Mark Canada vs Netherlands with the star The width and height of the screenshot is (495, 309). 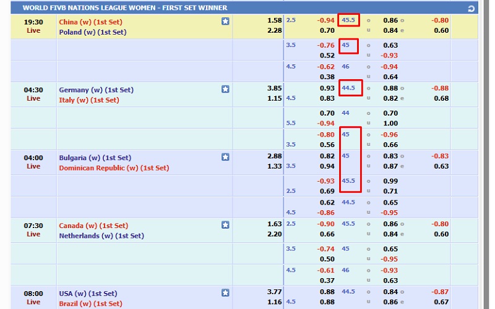(x=225, y=225)
